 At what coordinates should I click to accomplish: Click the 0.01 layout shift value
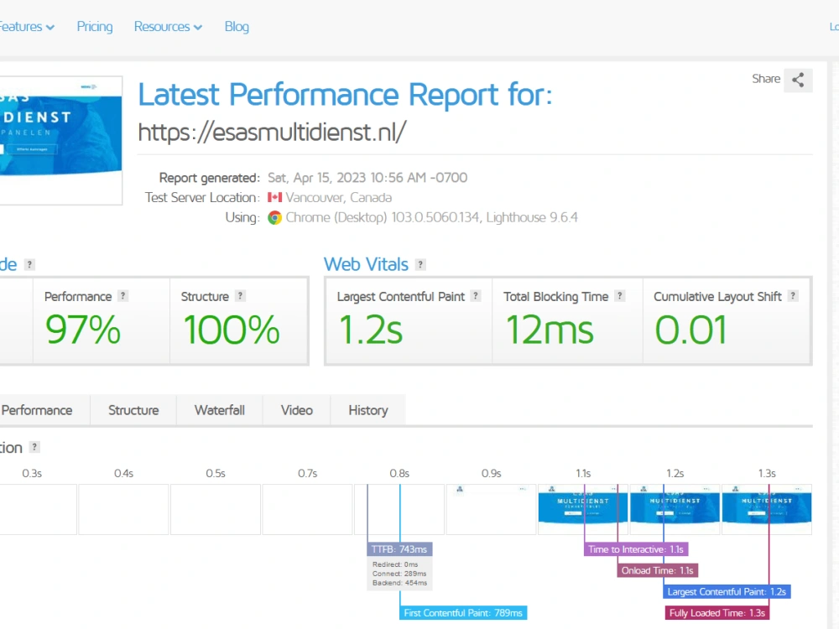tap(690, 330)
